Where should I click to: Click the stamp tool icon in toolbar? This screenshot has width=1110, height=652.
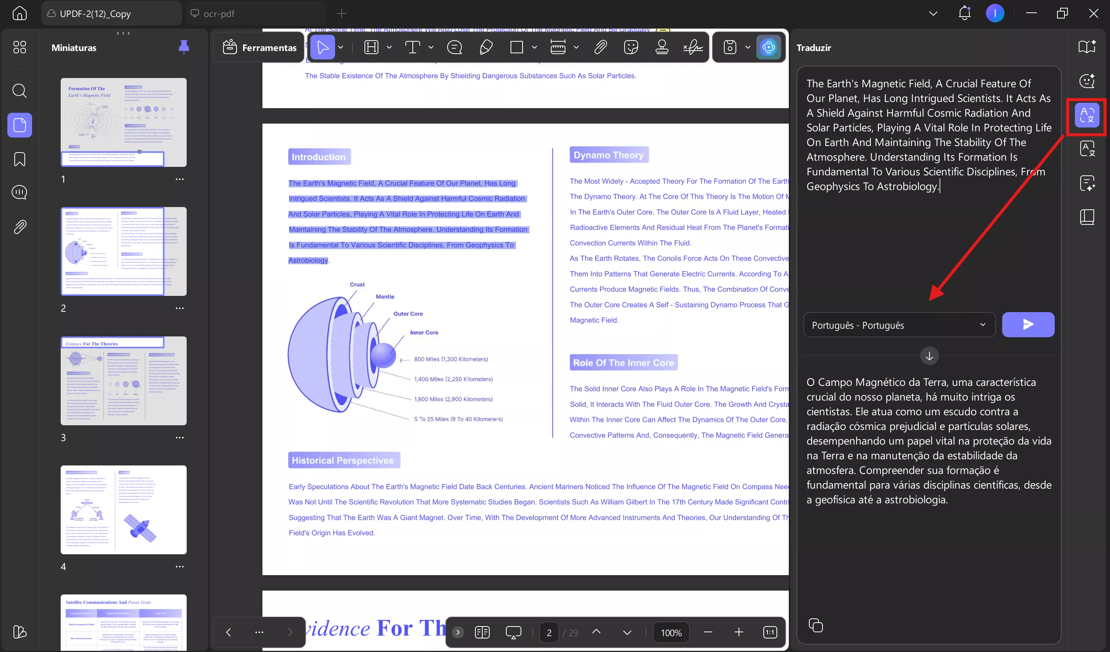coord(662,47)
